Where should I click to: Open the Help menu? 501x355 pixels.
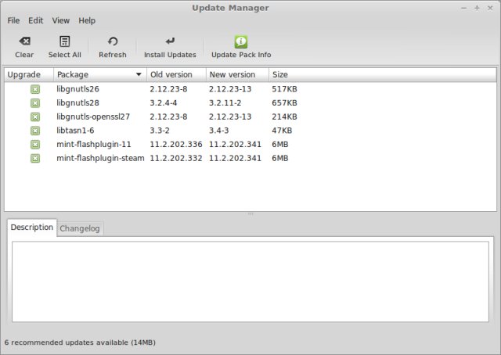pos(87,21)
